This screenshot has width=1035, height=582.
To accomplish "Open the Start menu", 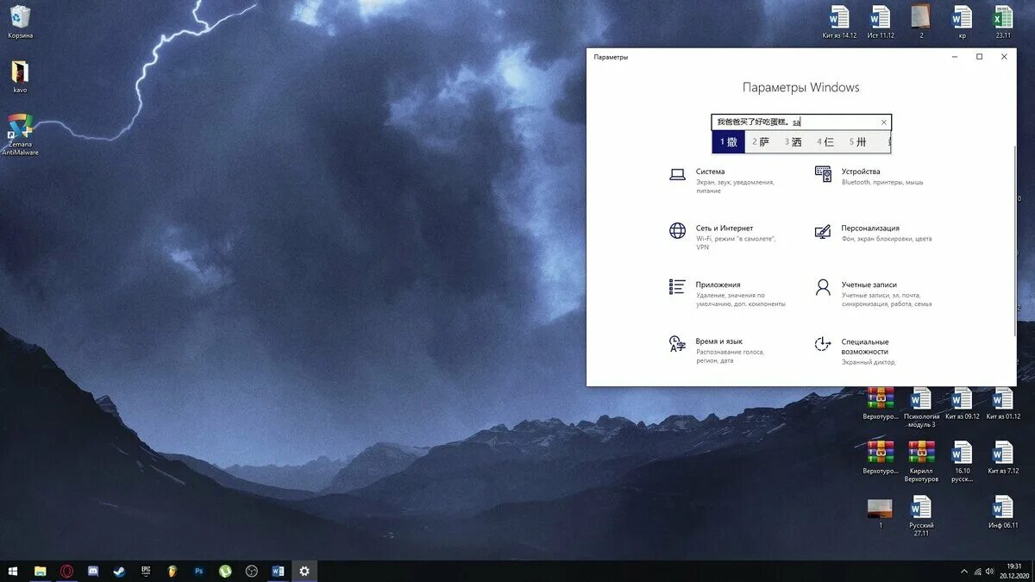I will click(11, 570).
